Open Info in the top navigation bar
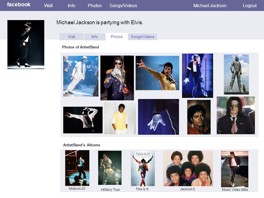 point(71,5)
